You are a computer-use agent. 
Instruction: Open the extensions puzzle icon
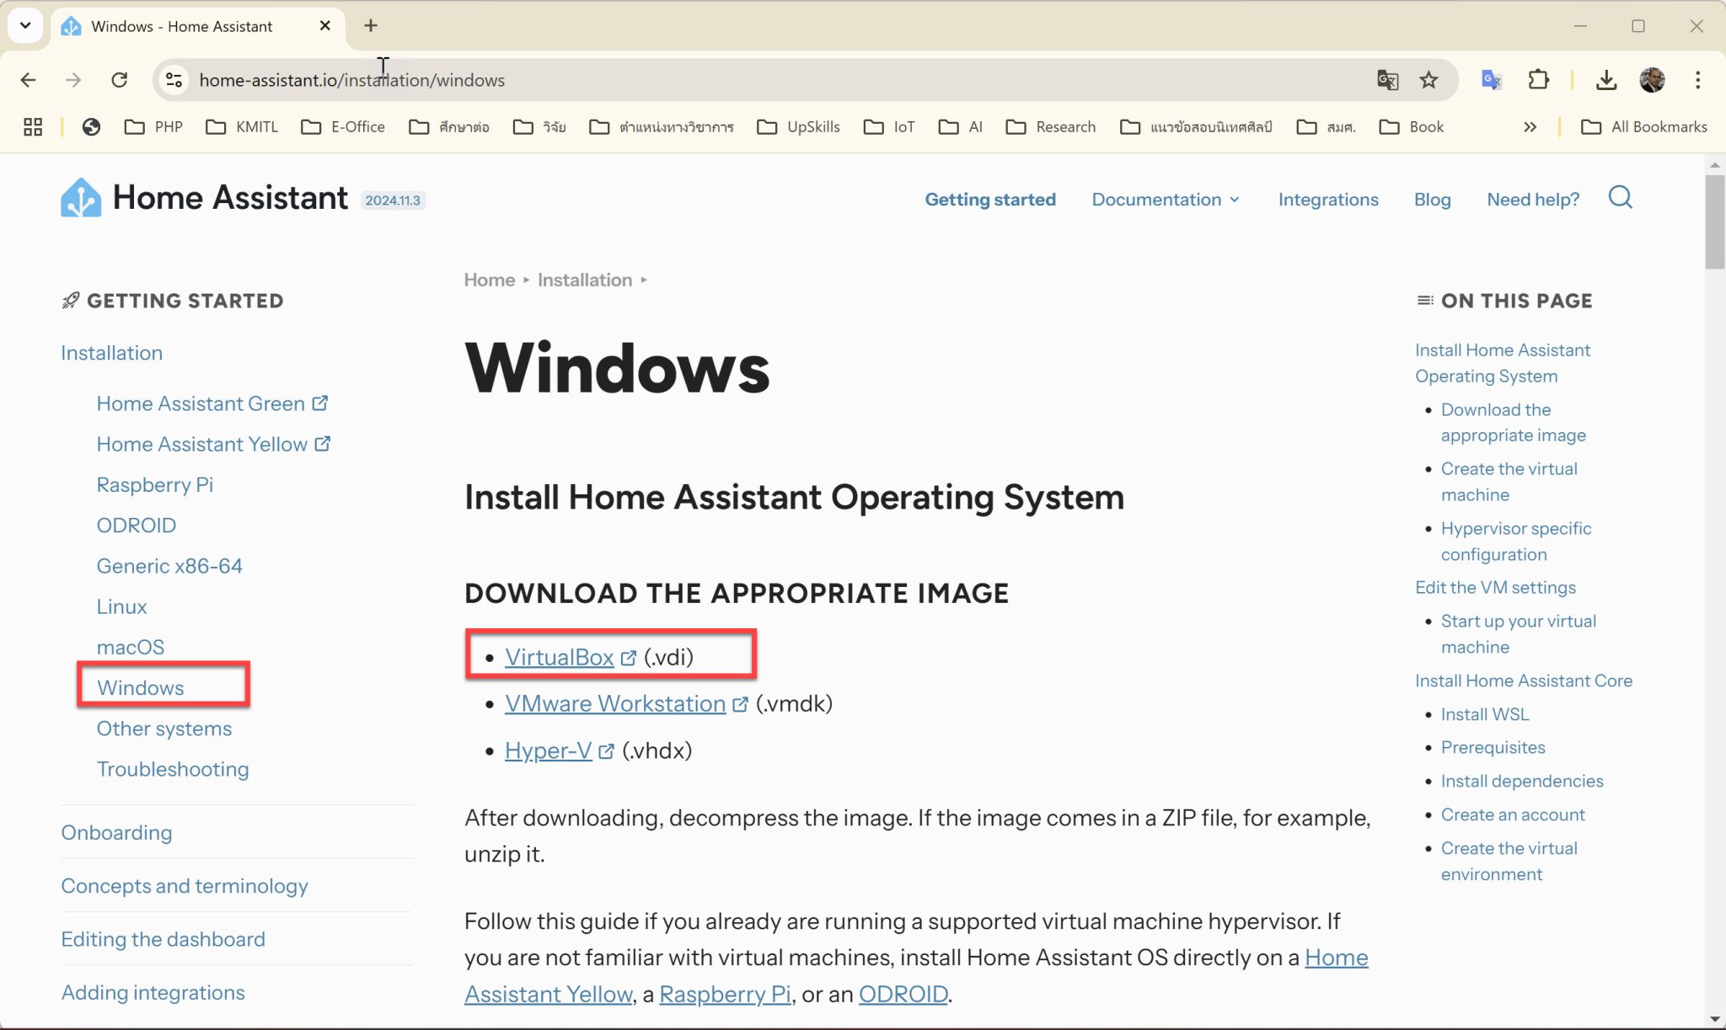tap(1539, 80)
